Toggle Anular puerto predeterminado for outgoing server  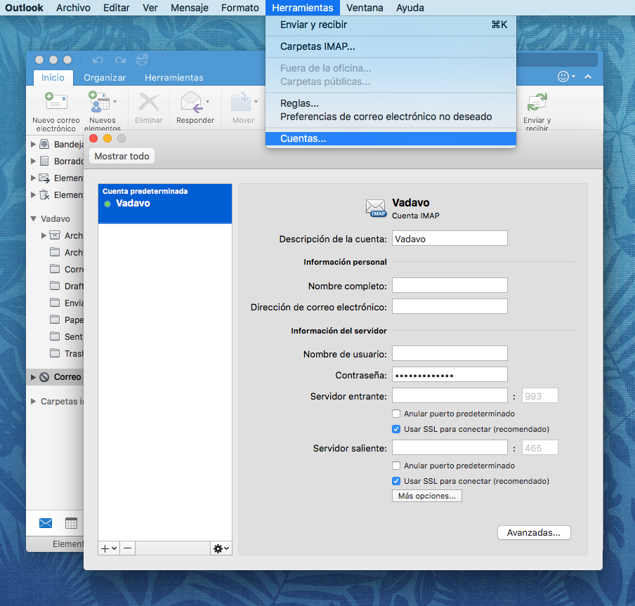tap(396, 466)
